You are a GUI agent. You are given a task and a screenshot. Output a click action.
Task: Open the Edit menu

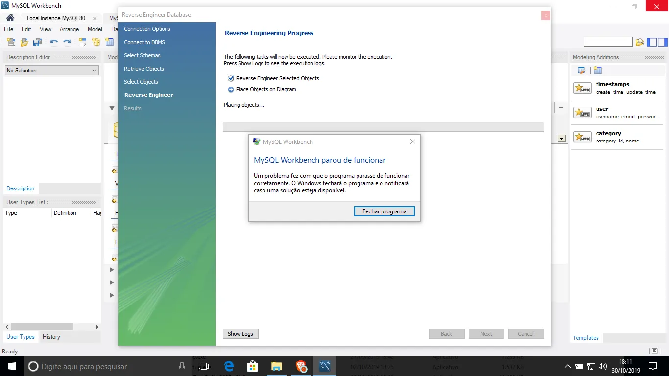point(26,29)
